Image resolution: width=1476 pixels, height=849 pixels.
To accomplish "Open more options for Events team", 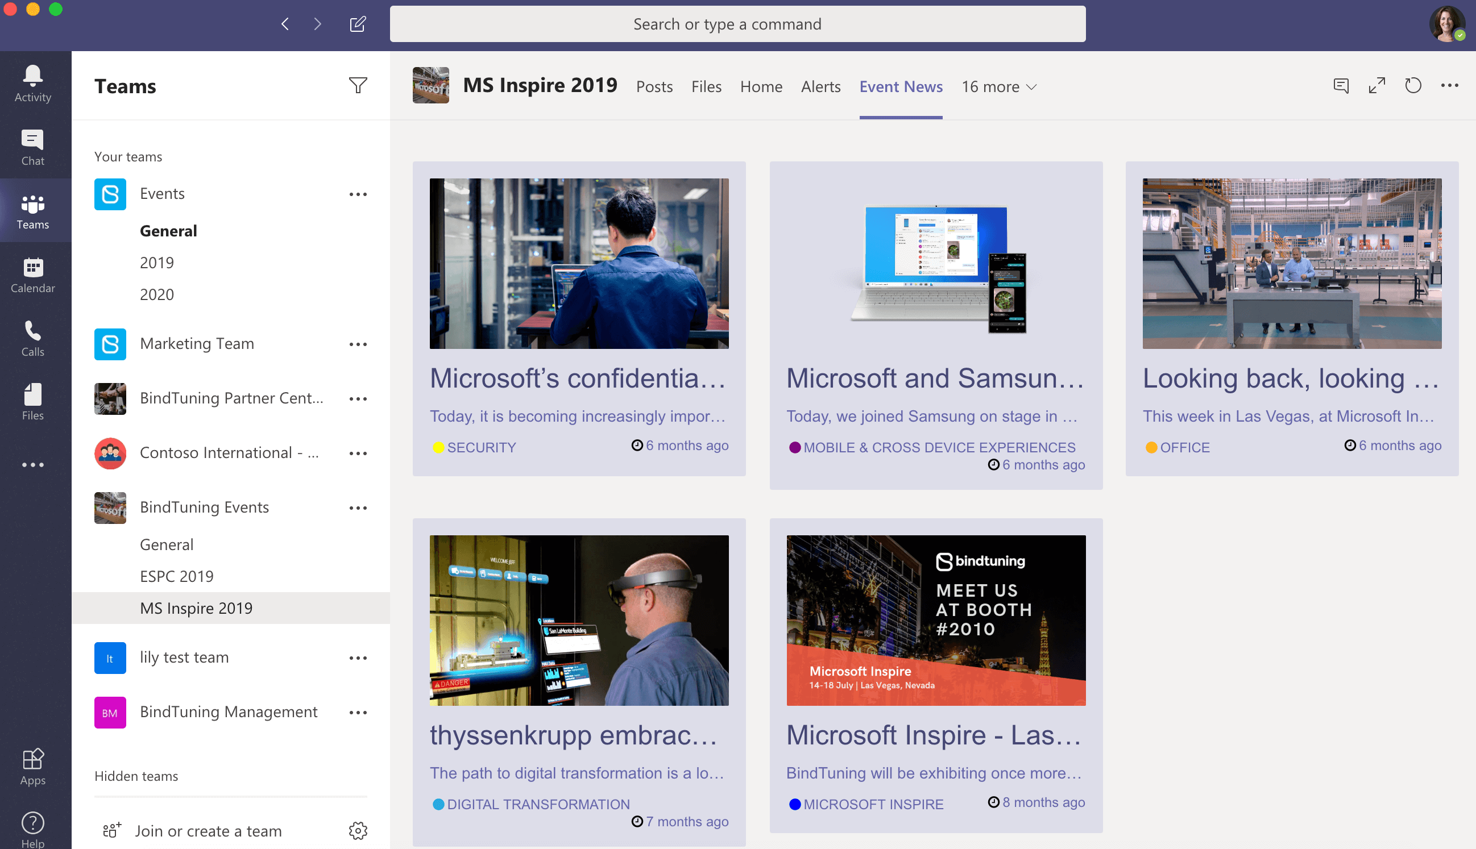I will (x=358, y=194).
